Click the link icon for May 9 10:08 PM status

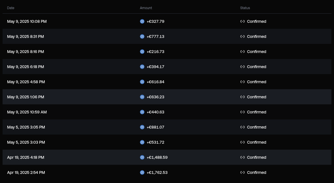[x=243, y=21]
